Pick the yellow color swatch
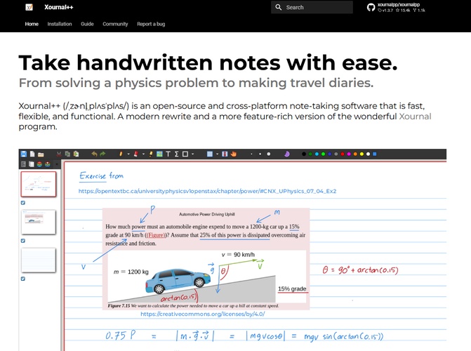 pos(361,154)
